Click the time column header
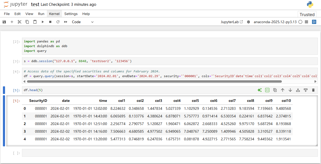321x164 pixels. click(103, 101)
